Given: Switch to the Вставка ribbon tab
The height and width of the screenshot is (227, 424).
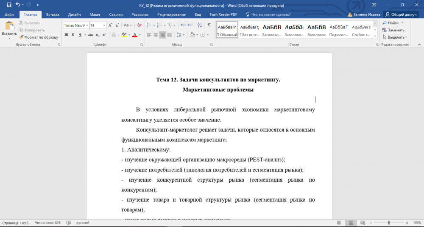Looking at the screenshot, I should [53, 14].
